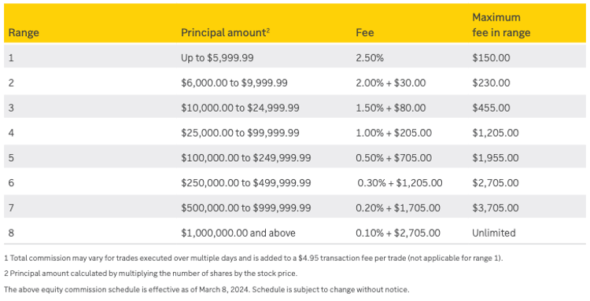Click the Fee column header

(x=364, y=33)
